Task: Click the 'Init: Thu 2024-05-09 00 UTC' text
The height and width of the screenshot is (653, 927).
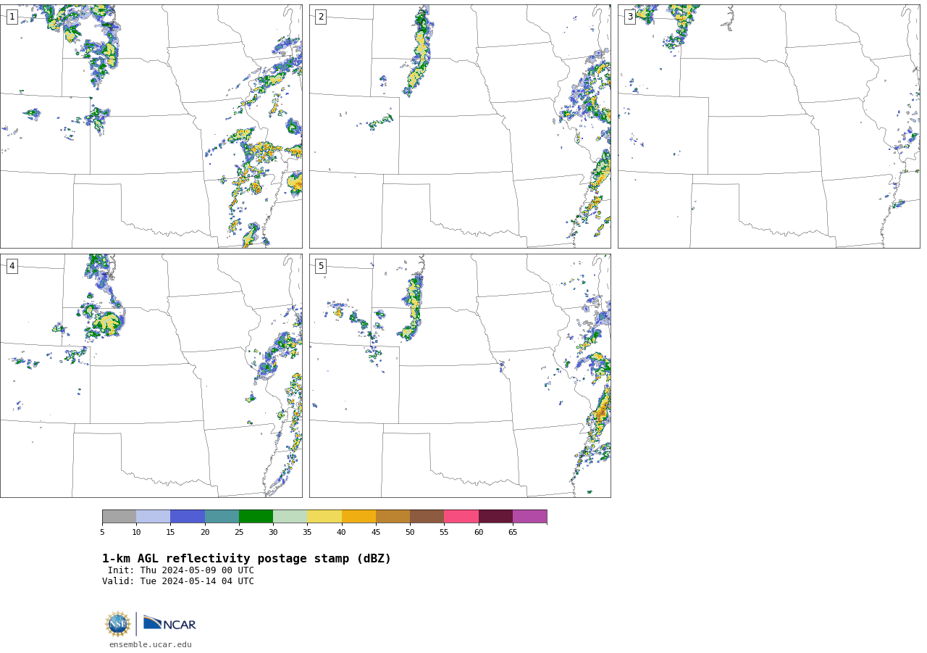Action: pos(181,570)
